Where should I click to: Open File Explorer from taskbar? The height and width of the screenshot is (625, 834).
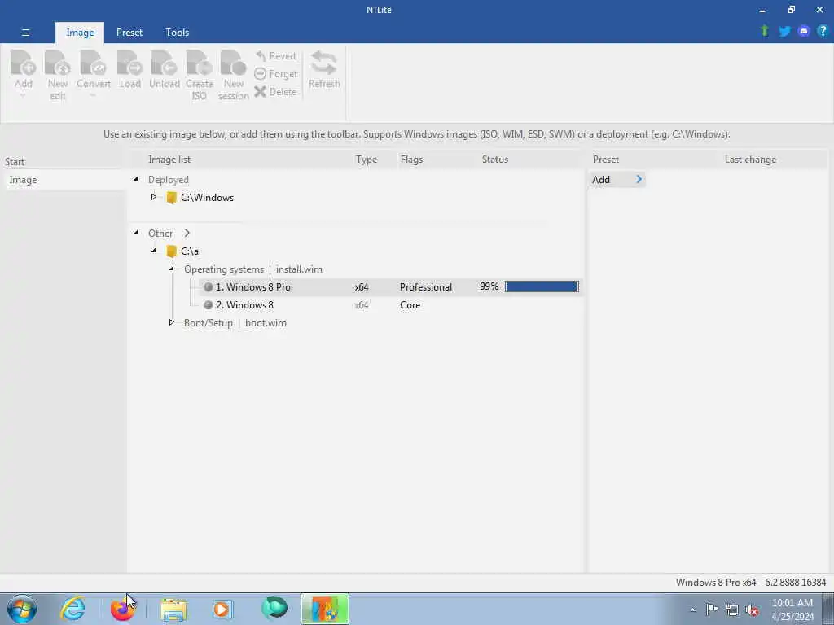coord(173,610)
